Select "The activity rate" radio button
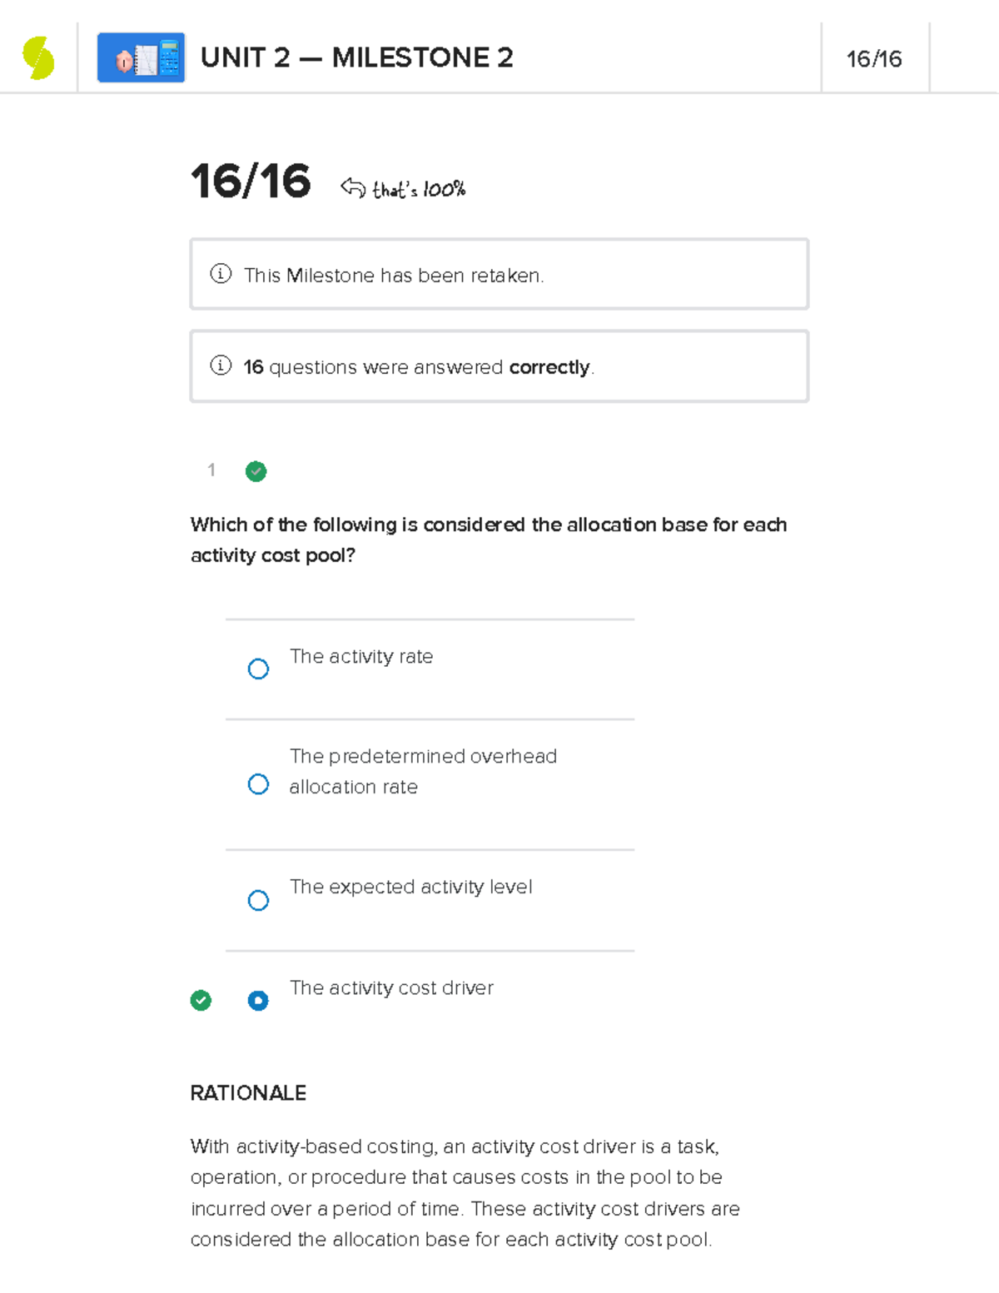 (258, 669)
